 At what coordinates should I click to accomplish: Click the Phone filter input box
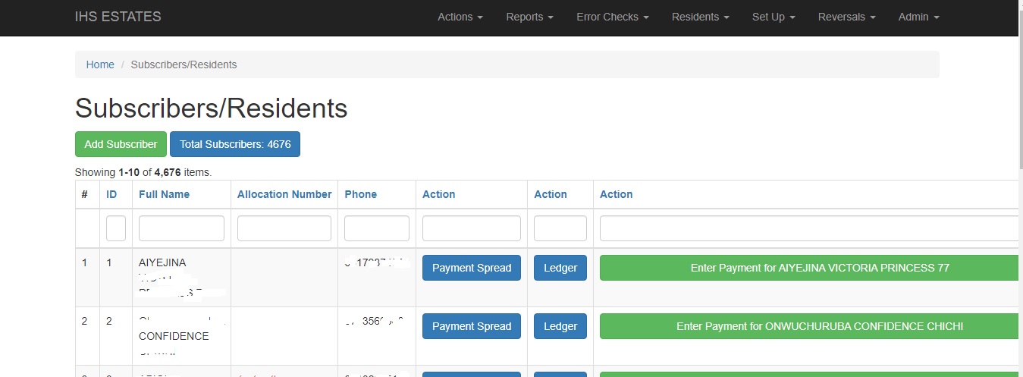[x=376, y=228]
